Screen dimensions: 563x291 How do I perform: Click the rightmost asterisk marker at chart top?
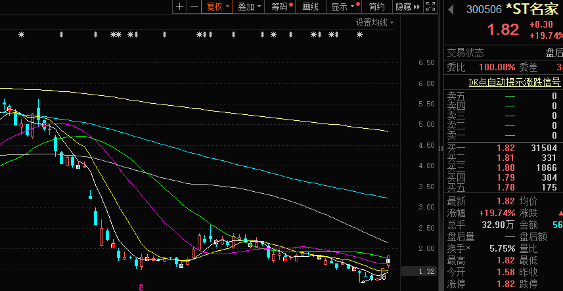point(359,35)
